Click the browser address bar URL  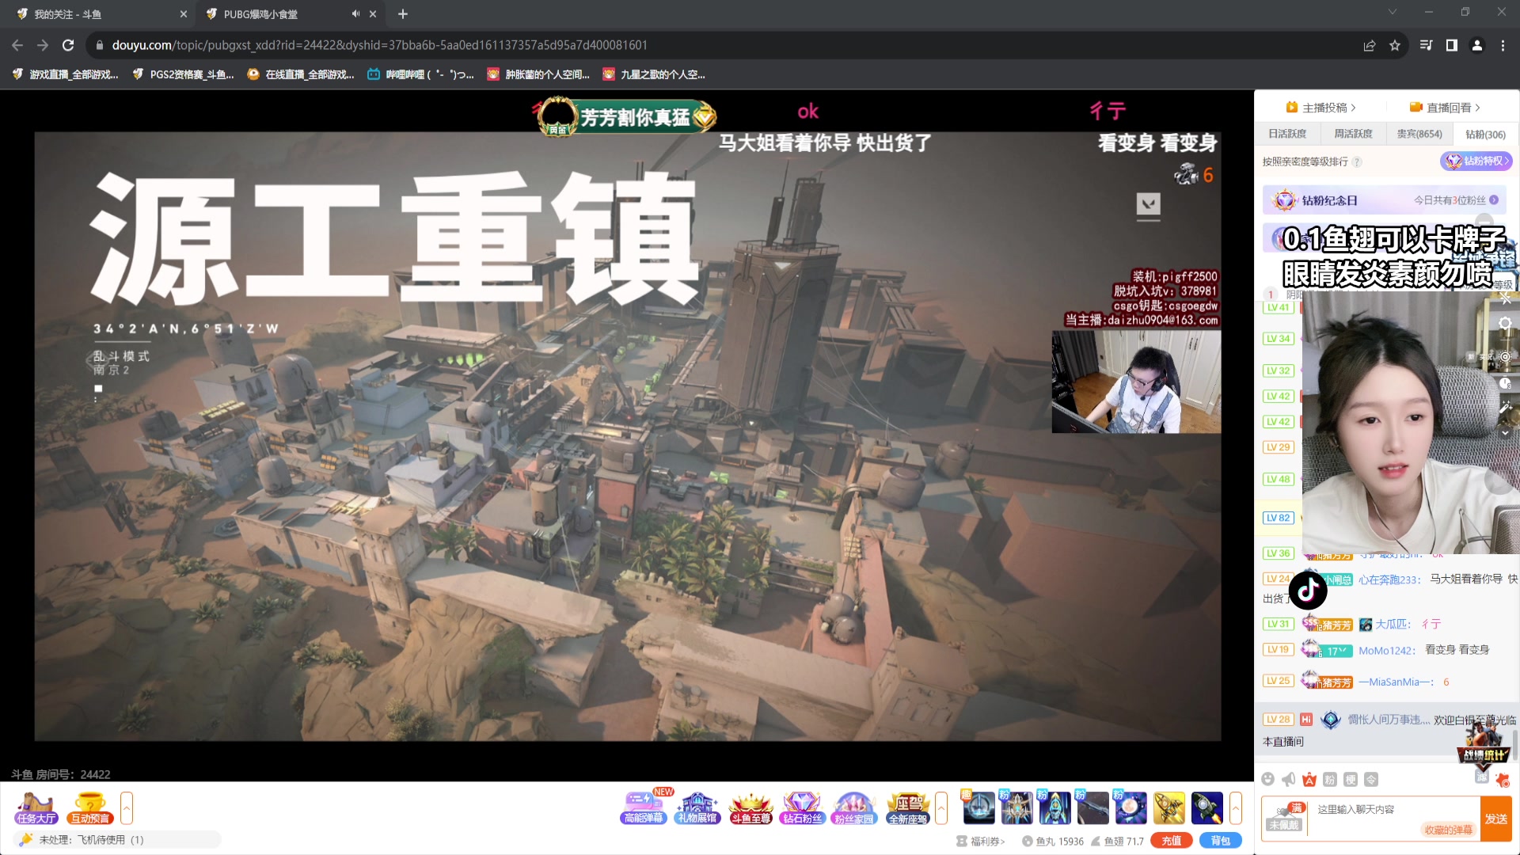[380, 45]
